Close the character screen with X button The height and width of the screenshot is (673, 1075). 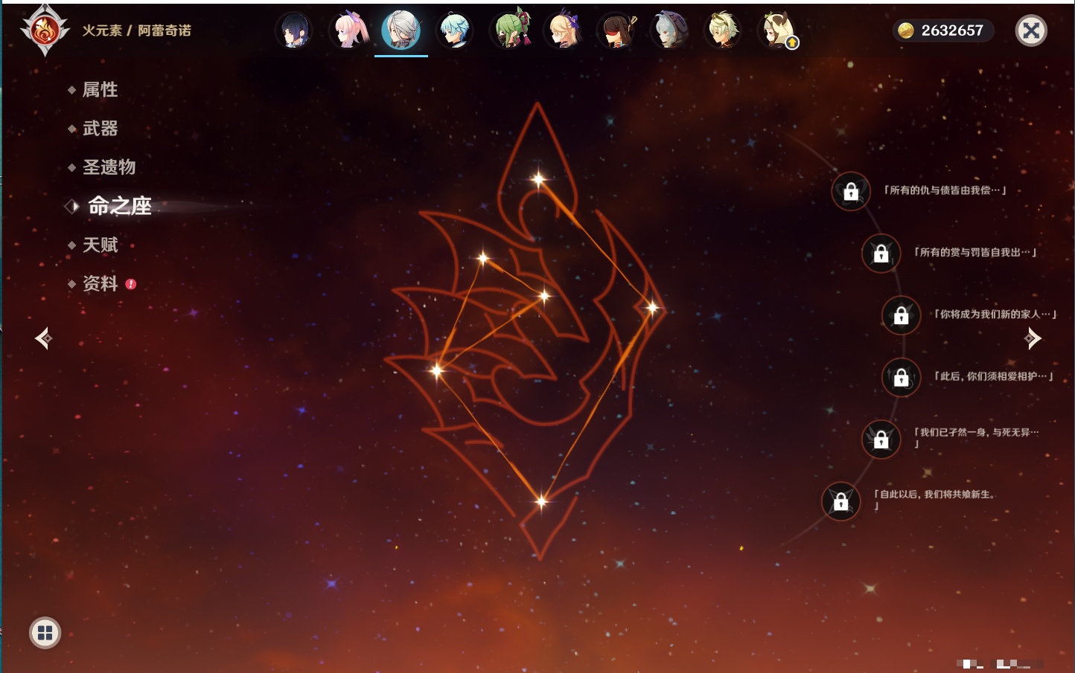pos(1031,30)
